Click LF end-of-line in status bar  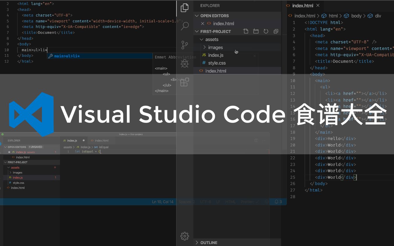pos(218,201)
